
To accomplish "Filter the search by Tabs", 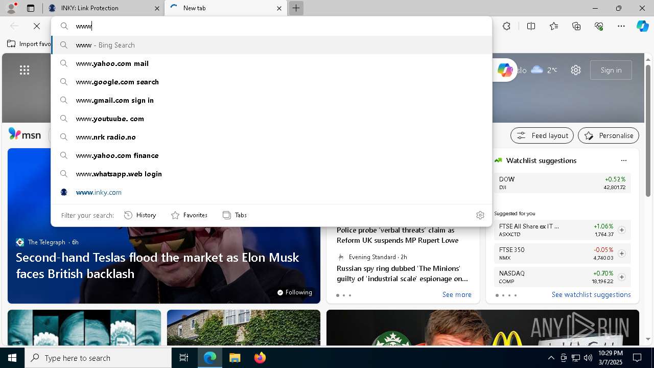I will point(235,215).
